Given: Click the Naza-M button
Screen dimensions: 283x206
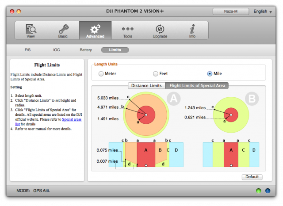Looking at the screenshot, I should [231, 11].
